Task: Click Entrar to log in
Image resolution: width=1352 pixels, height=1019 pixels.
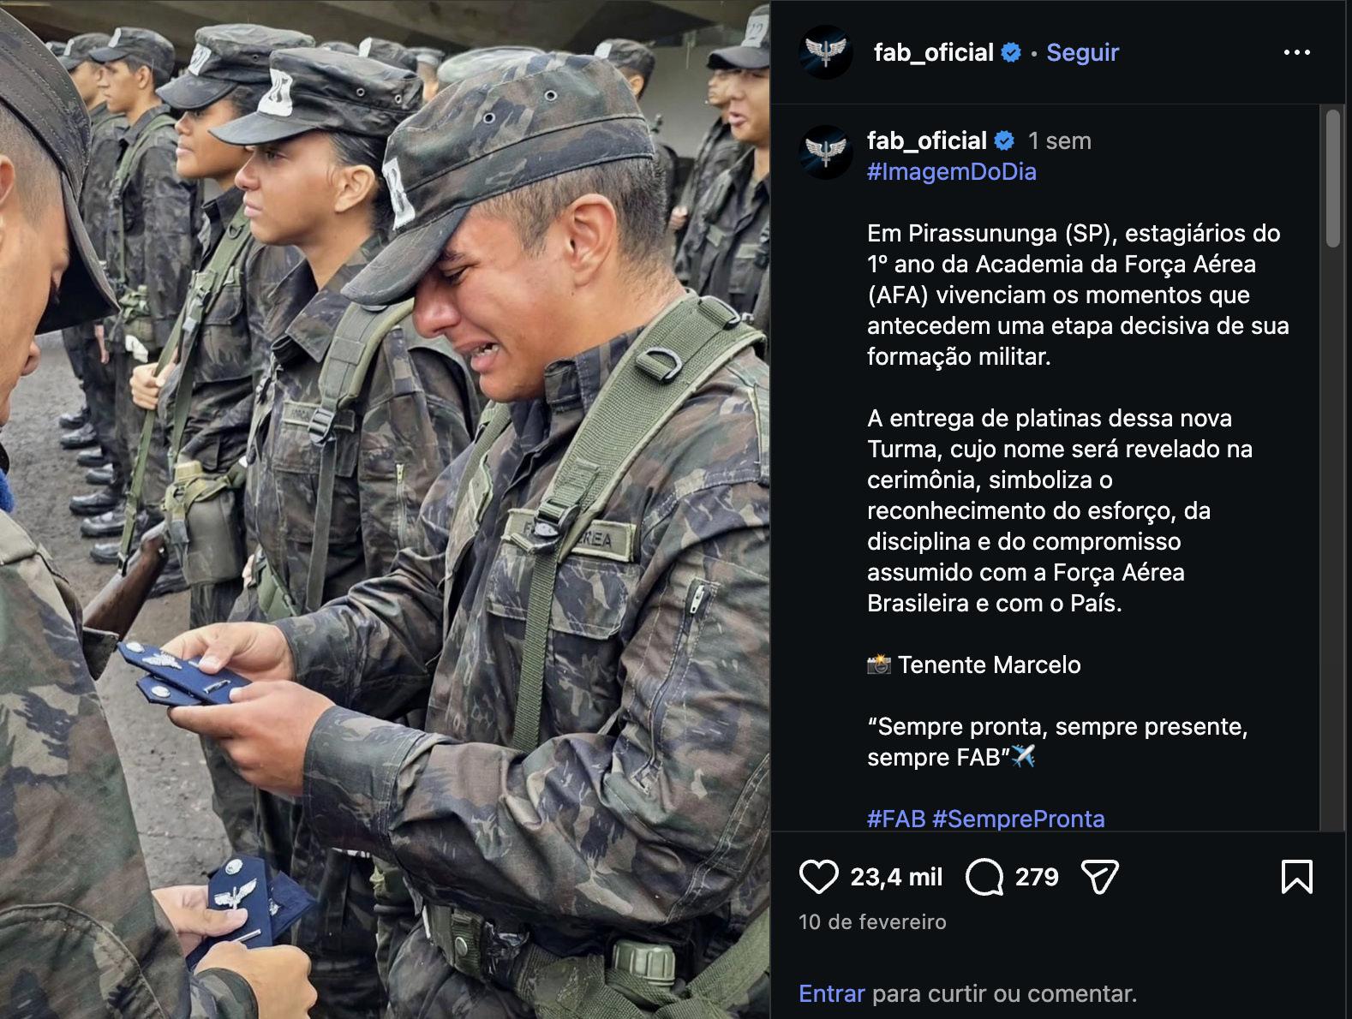Action: (x=831, y=993)
